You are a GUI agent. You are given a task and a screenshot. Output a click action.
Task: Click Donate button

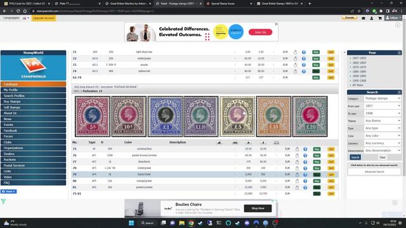tap(350, 18)
